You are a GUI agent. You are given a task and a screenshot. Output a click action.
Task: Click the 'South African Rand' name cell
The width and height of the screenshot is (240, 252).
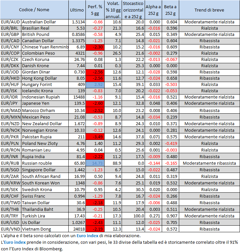pyautogui.click(x=45, y=177)
